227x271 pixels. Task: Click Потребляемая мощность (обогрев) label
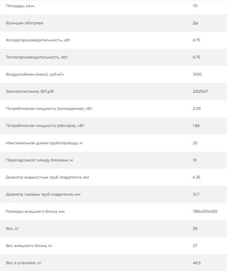click(x=45, y=126)
